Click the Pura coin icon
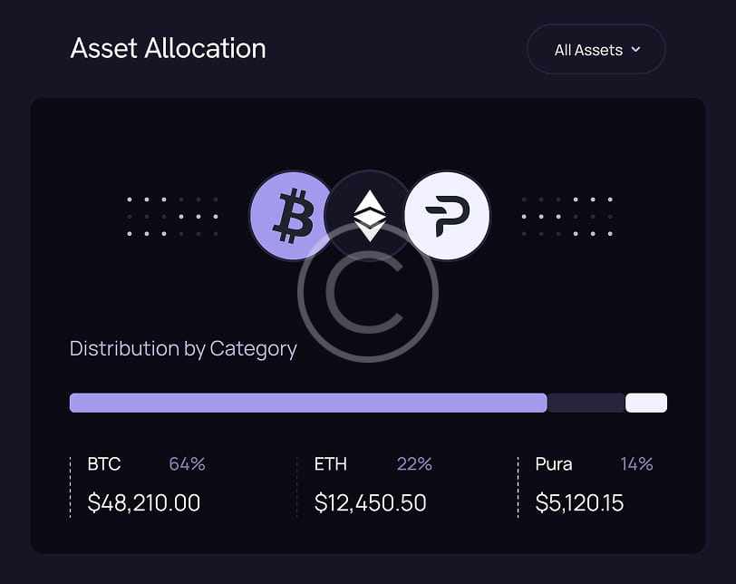736x584 pixels. 447,216
